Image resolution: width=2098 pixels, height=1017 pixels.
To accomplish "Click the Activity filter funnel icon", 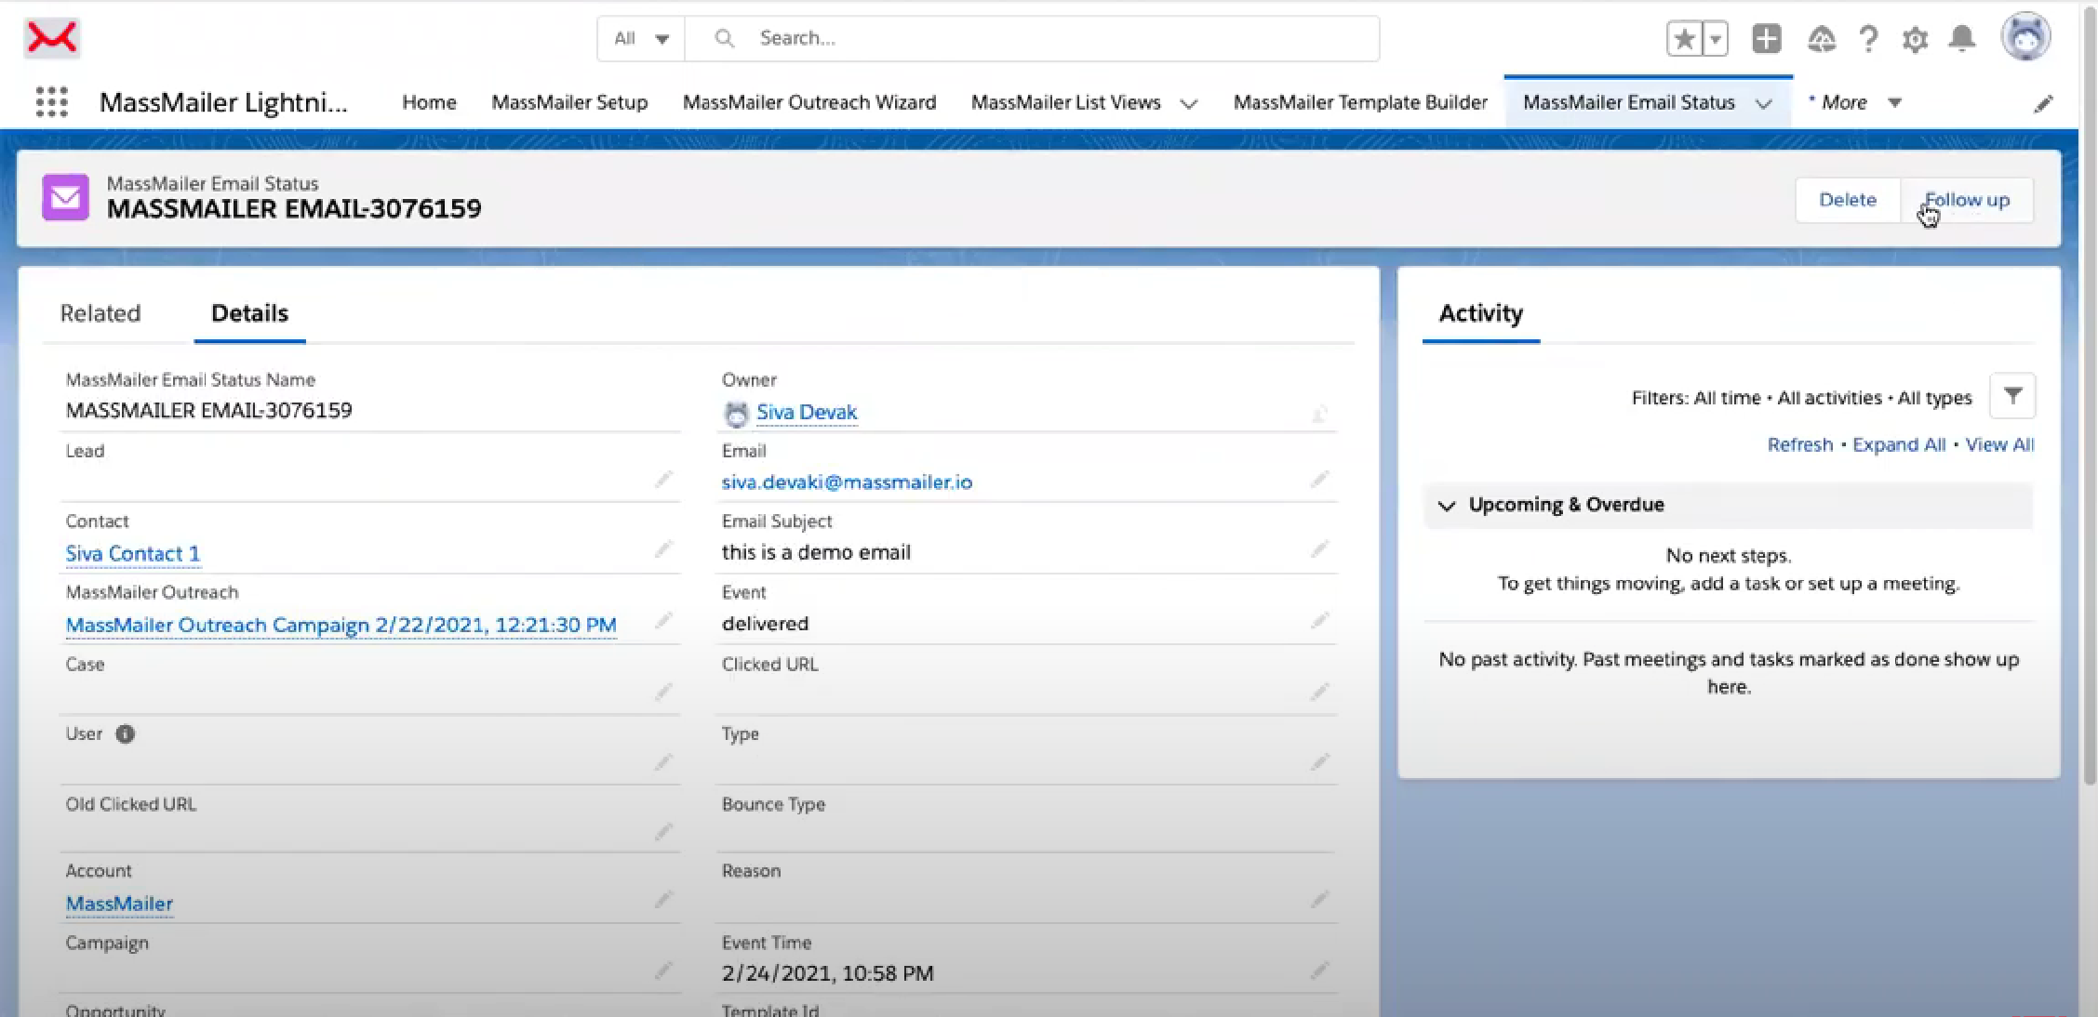I will (x=2012, y=396).
